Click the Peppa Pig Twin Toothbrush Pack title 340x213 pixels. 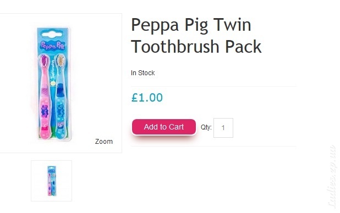(196, 36)
